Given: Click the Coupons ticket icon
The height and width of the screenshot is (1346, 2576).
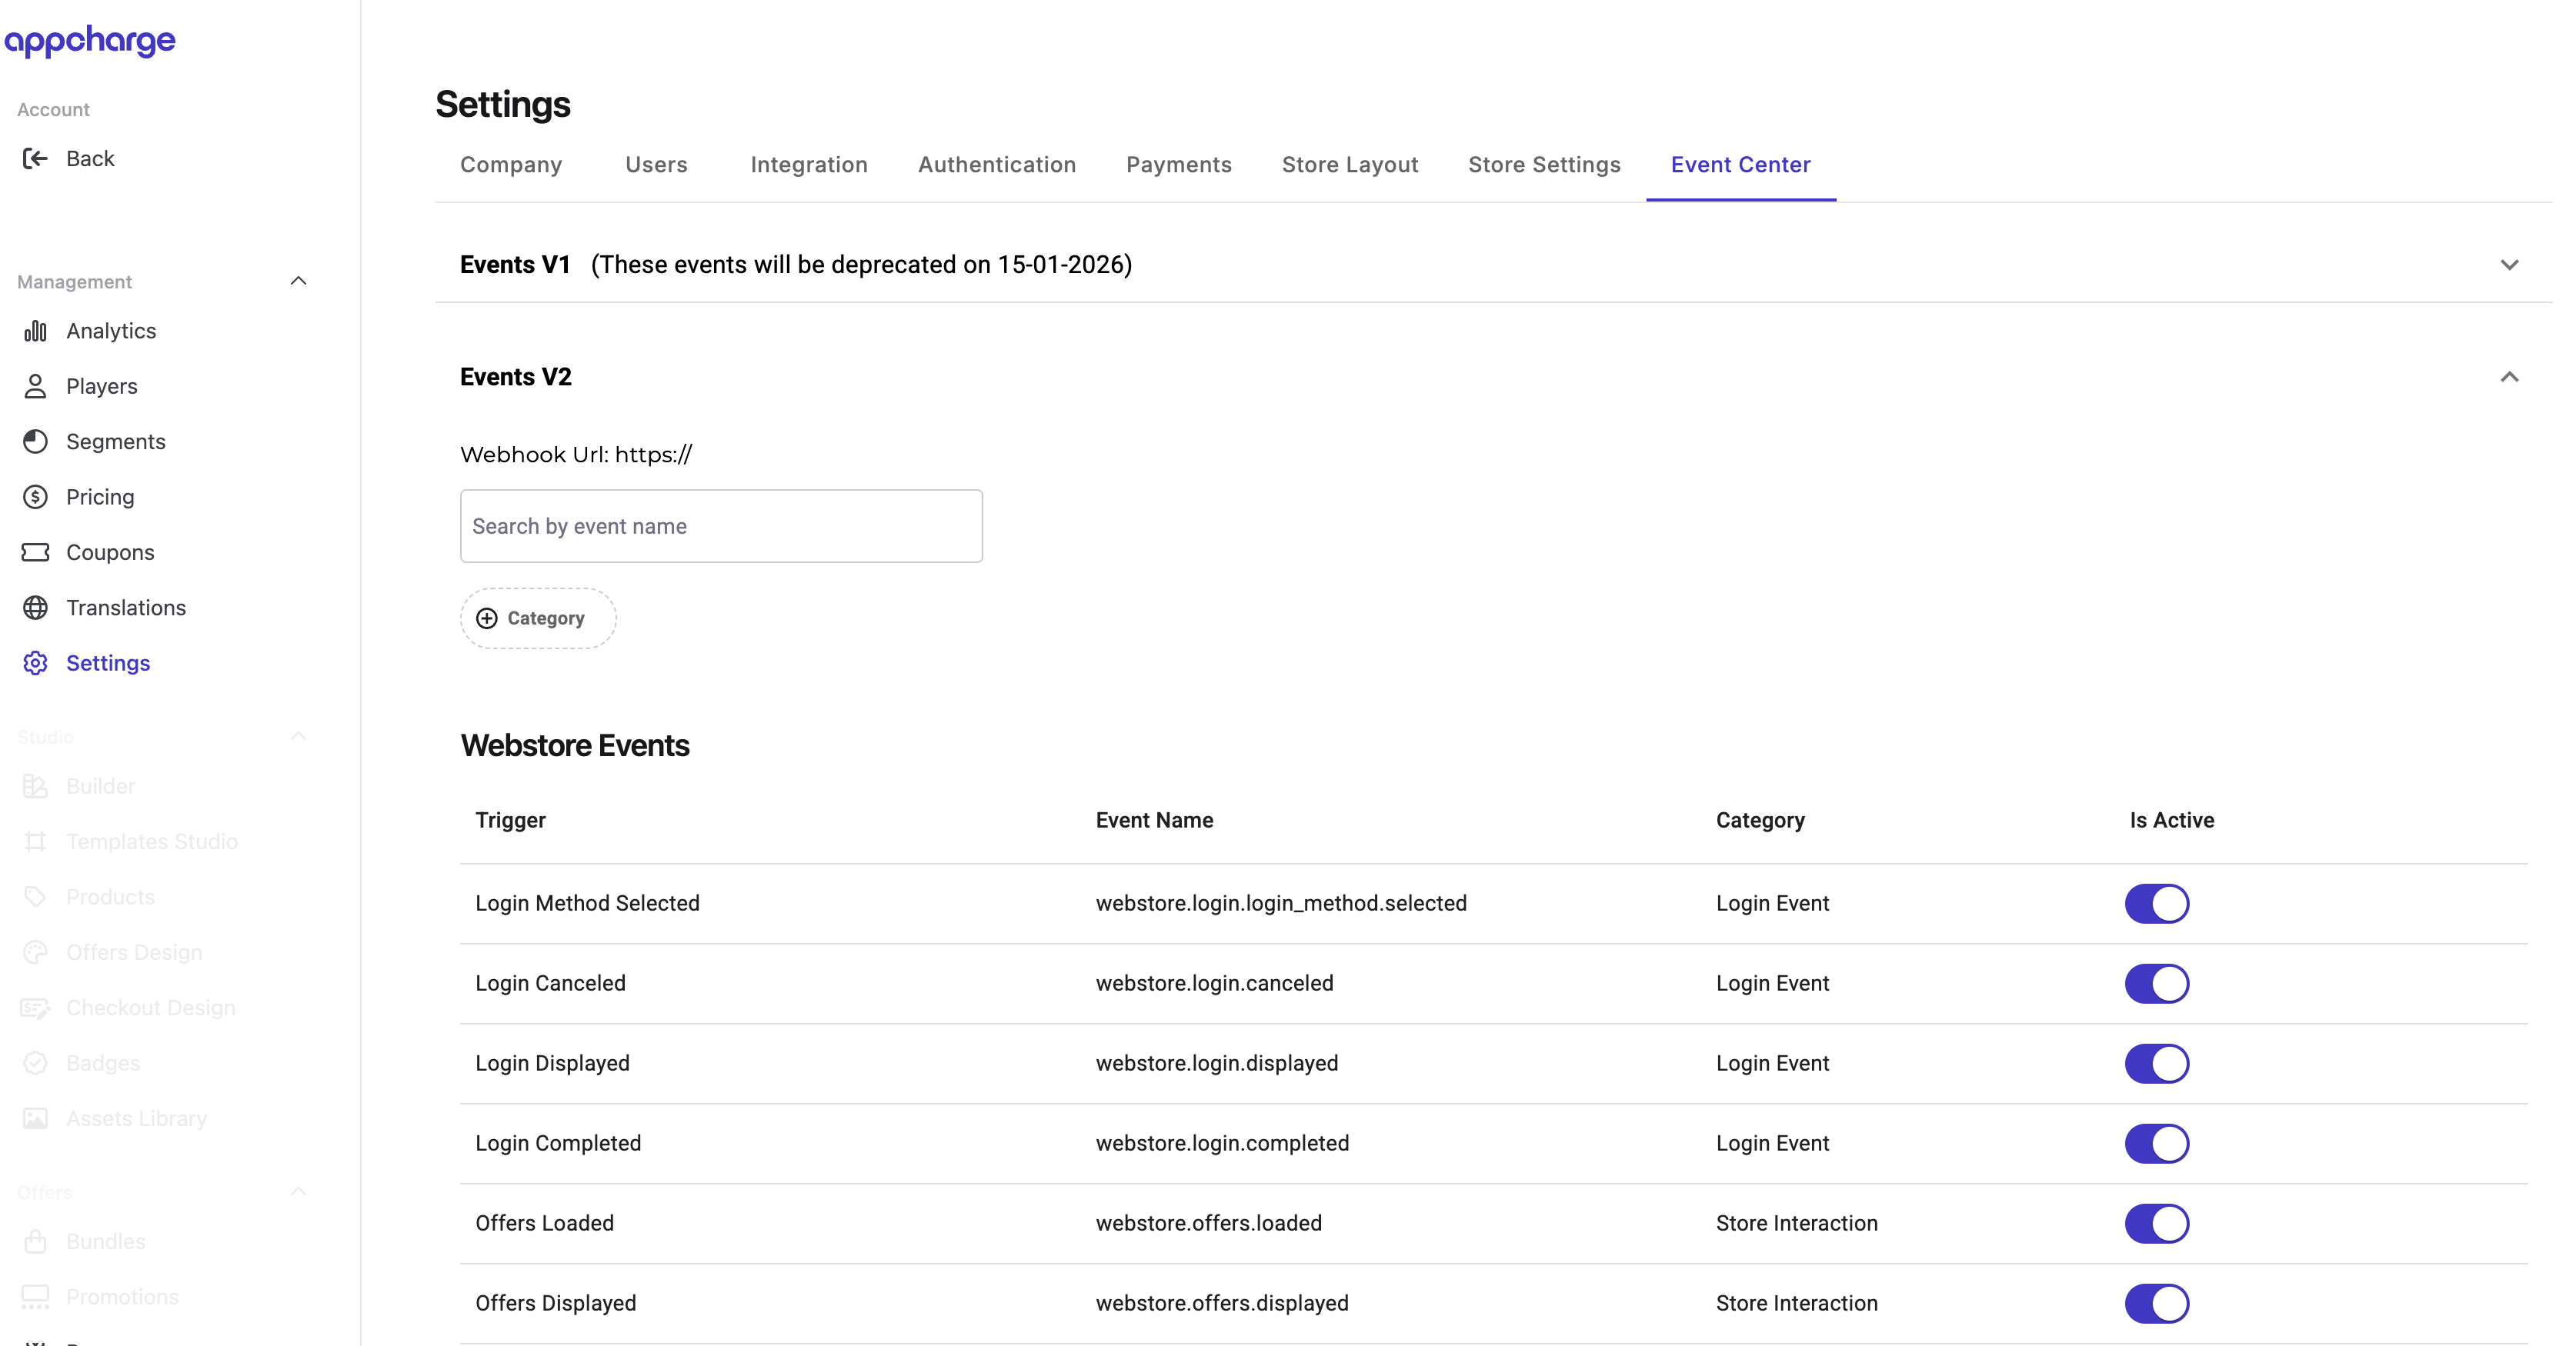Looking at the screenshot, I should coord(35,552).
